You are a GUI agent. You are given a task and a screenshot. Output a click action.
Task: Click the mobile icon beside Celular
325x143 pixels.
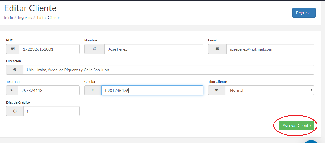[93, 90]
